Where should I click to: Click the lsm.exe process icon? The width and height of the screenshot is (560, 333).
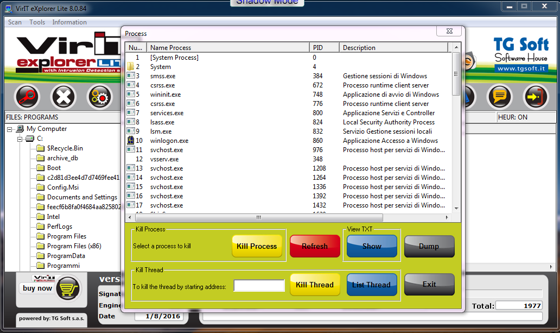[131, 131]
